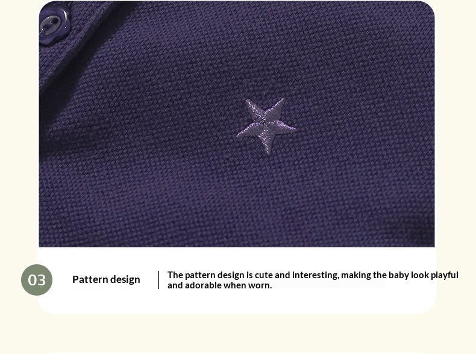The height and width of the screenshot is (354, 476).
Task: Open the navy fabric close-up photo
Action: click(x=237, y=124)
